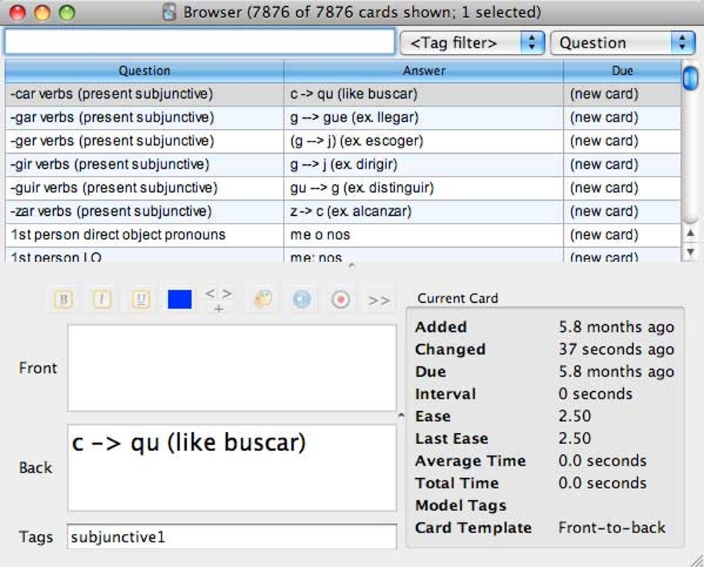
Task: Click the cloze deletion brackets icon
Action: [219, 299]
